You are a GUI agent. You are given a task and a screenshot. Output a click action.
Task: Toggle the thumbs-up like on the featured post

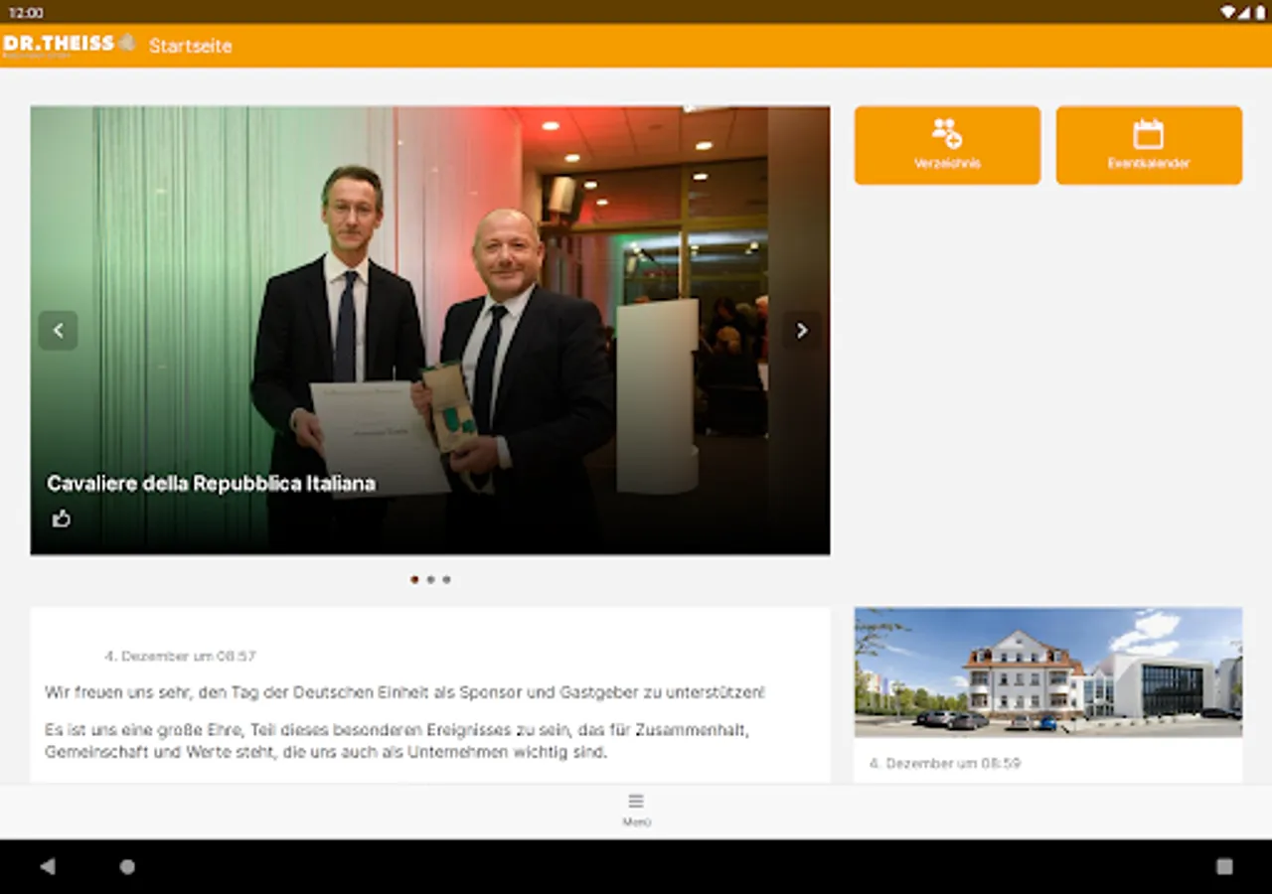point(62,519)
